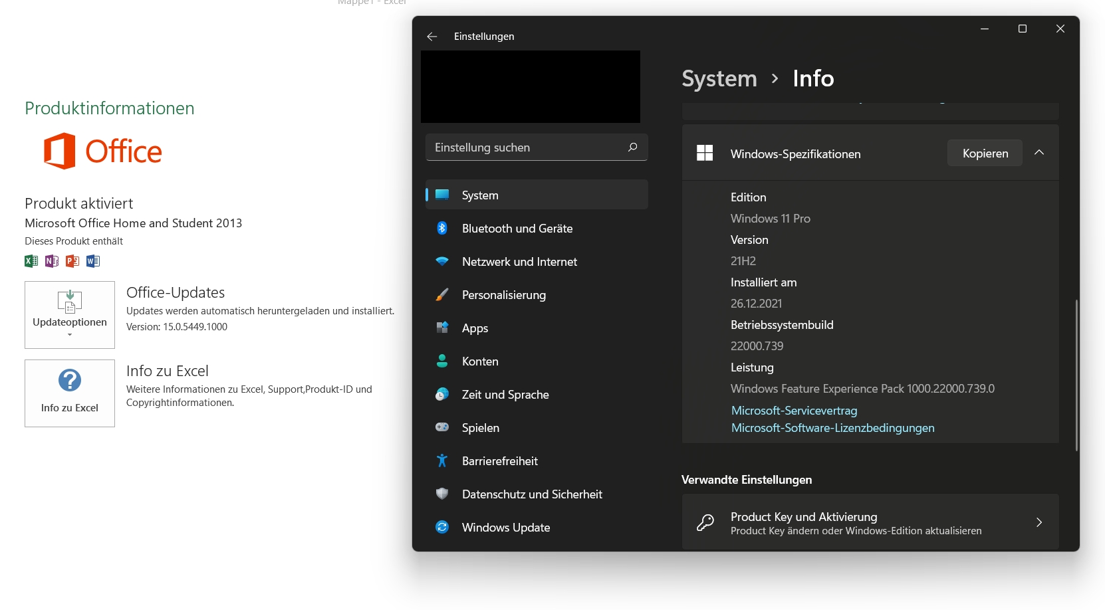1105x610 pixels.
Task: Click the install date '26.12.2021'
Action: click(x=757, y=304)
